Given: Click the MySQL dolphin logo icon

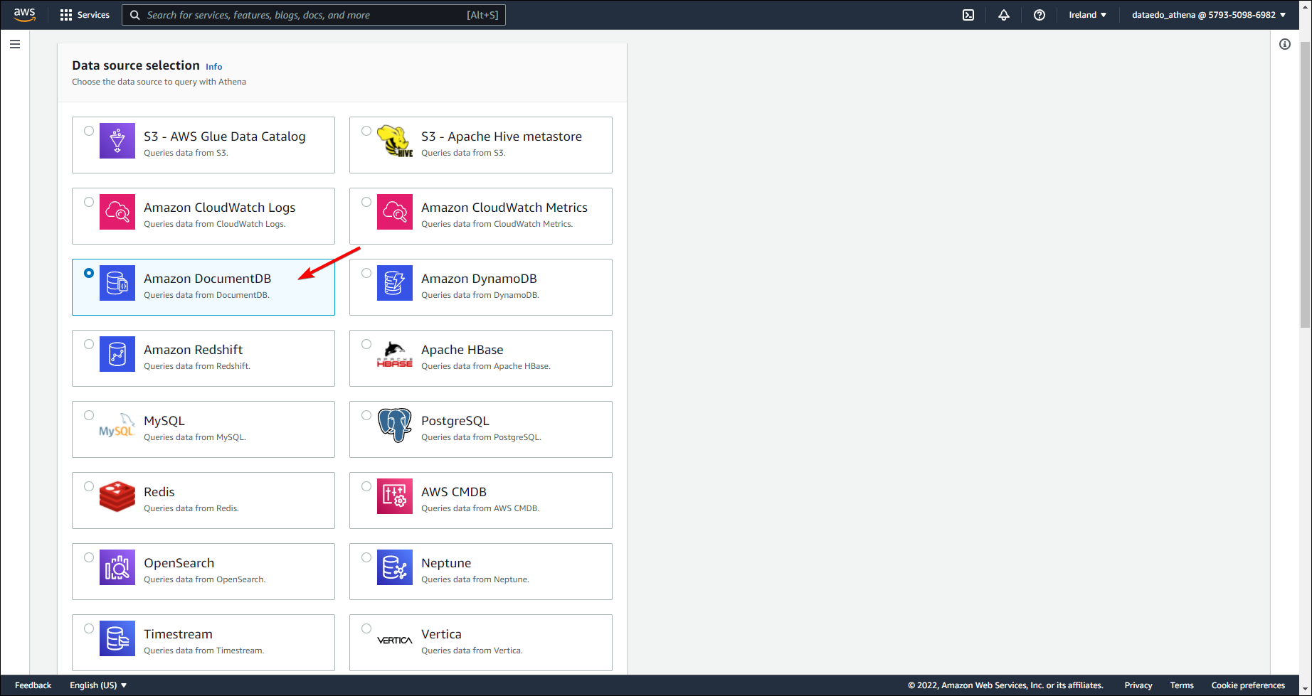Looking at the screenshot, I should coord(116,424).
